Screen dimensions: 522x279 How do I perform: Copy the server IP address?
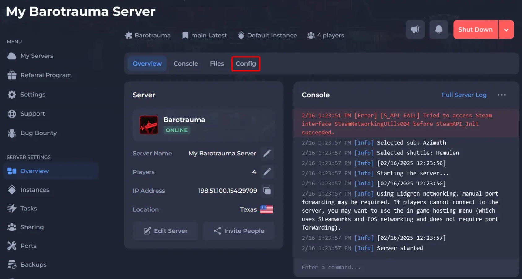pos(267,191)
